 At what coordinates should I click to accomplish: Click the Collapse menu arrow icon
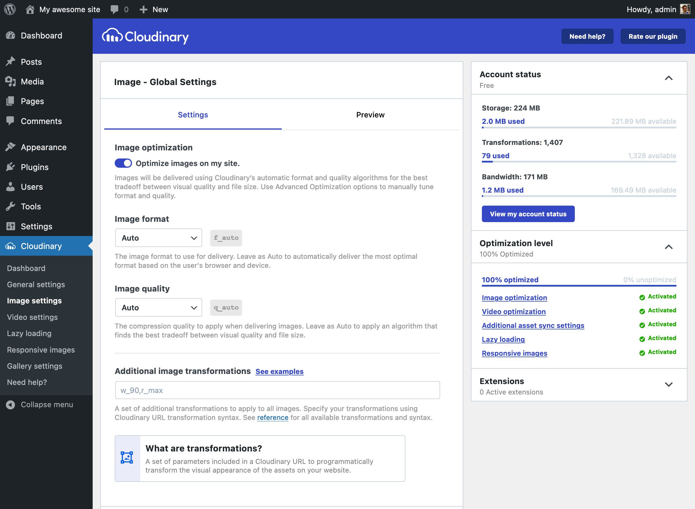10,405
